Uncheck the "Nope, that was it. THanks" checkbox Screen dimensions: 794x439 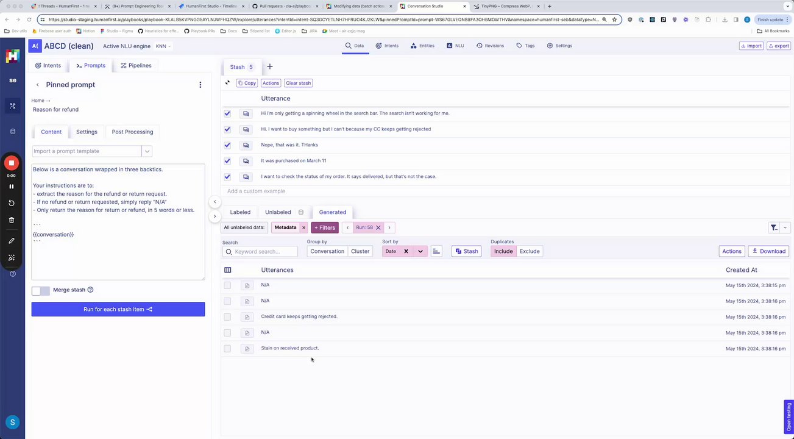coord(227,145)
